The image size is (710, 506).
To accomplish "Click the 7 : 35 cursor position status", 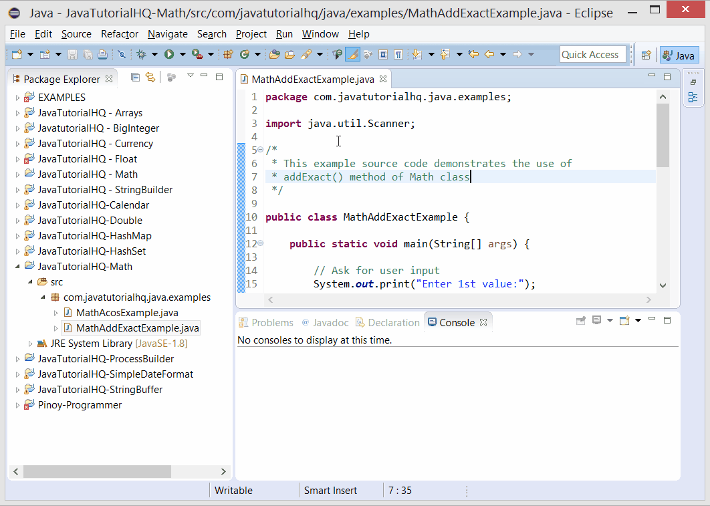I will tap(400, 491).
